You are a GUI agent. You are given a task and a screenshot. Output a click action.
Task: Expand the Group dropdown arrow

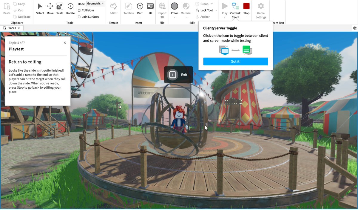click(212, 4)
